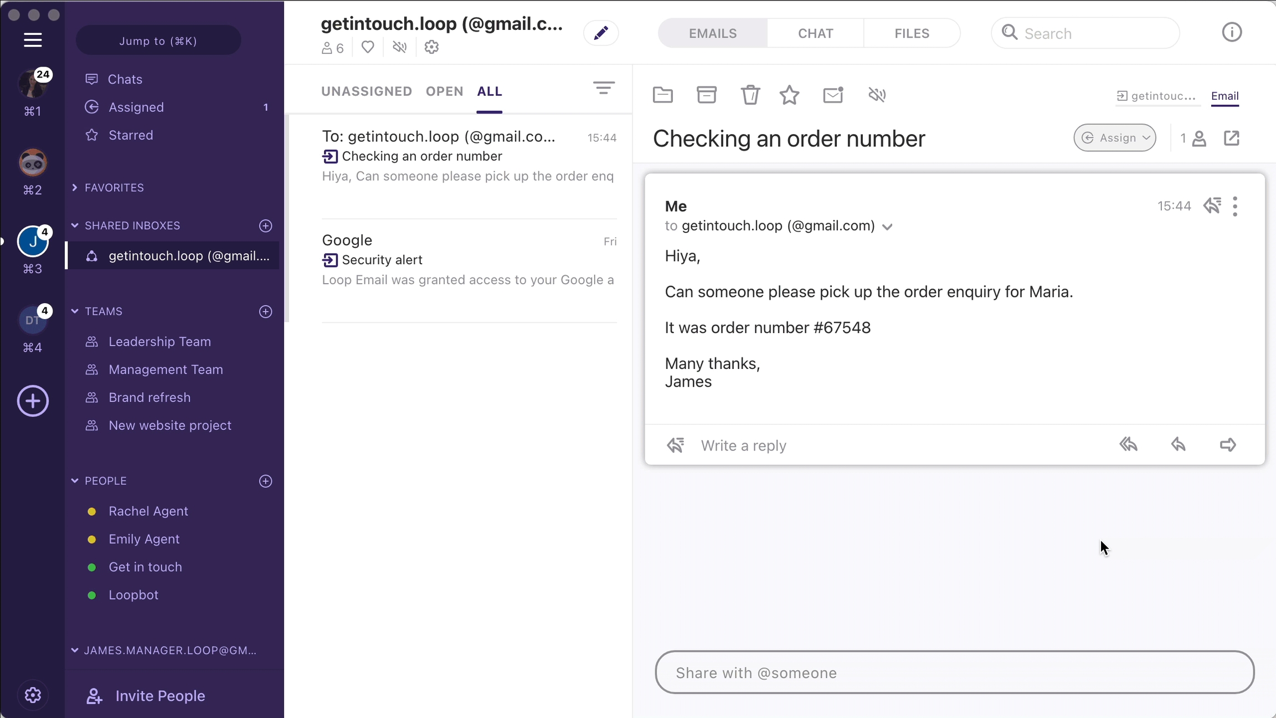Collapse the TEAMS section
Viewport: 1276px width, 718px height.
click(x=75, y=311)
